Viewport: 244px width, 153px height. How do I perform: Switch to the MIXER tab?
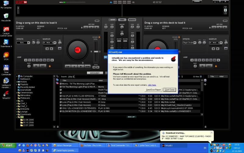click(113, 20)
